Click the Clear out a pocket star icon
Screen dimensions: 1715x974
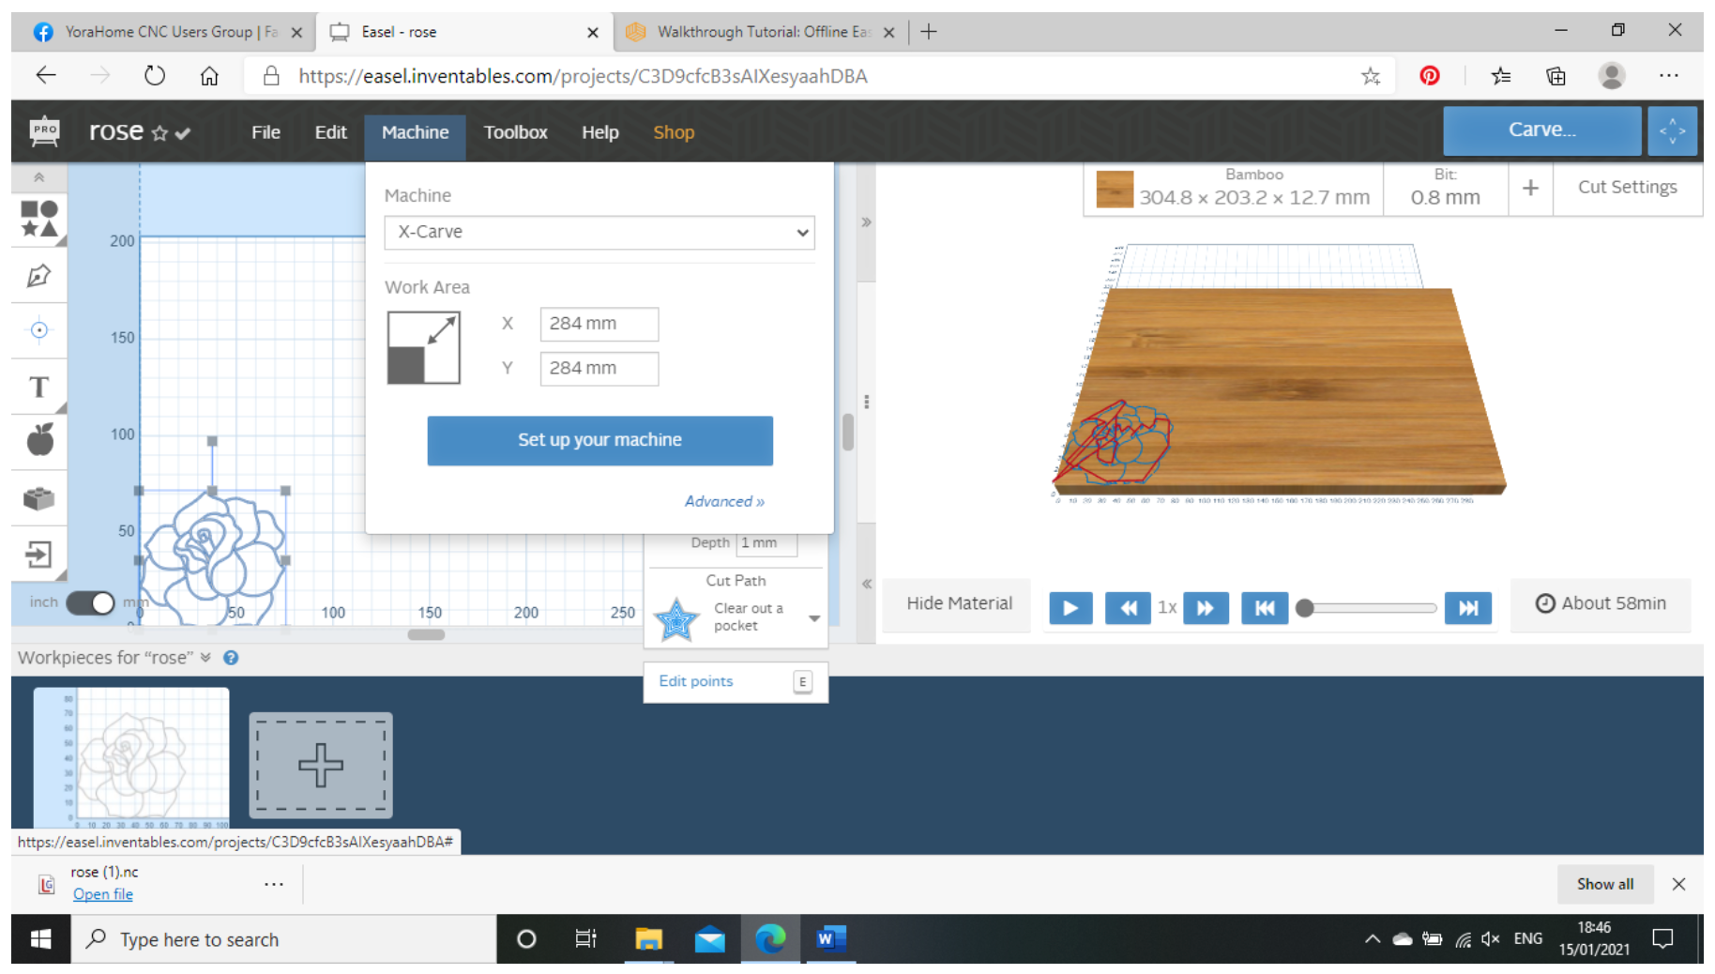[675, 619]
